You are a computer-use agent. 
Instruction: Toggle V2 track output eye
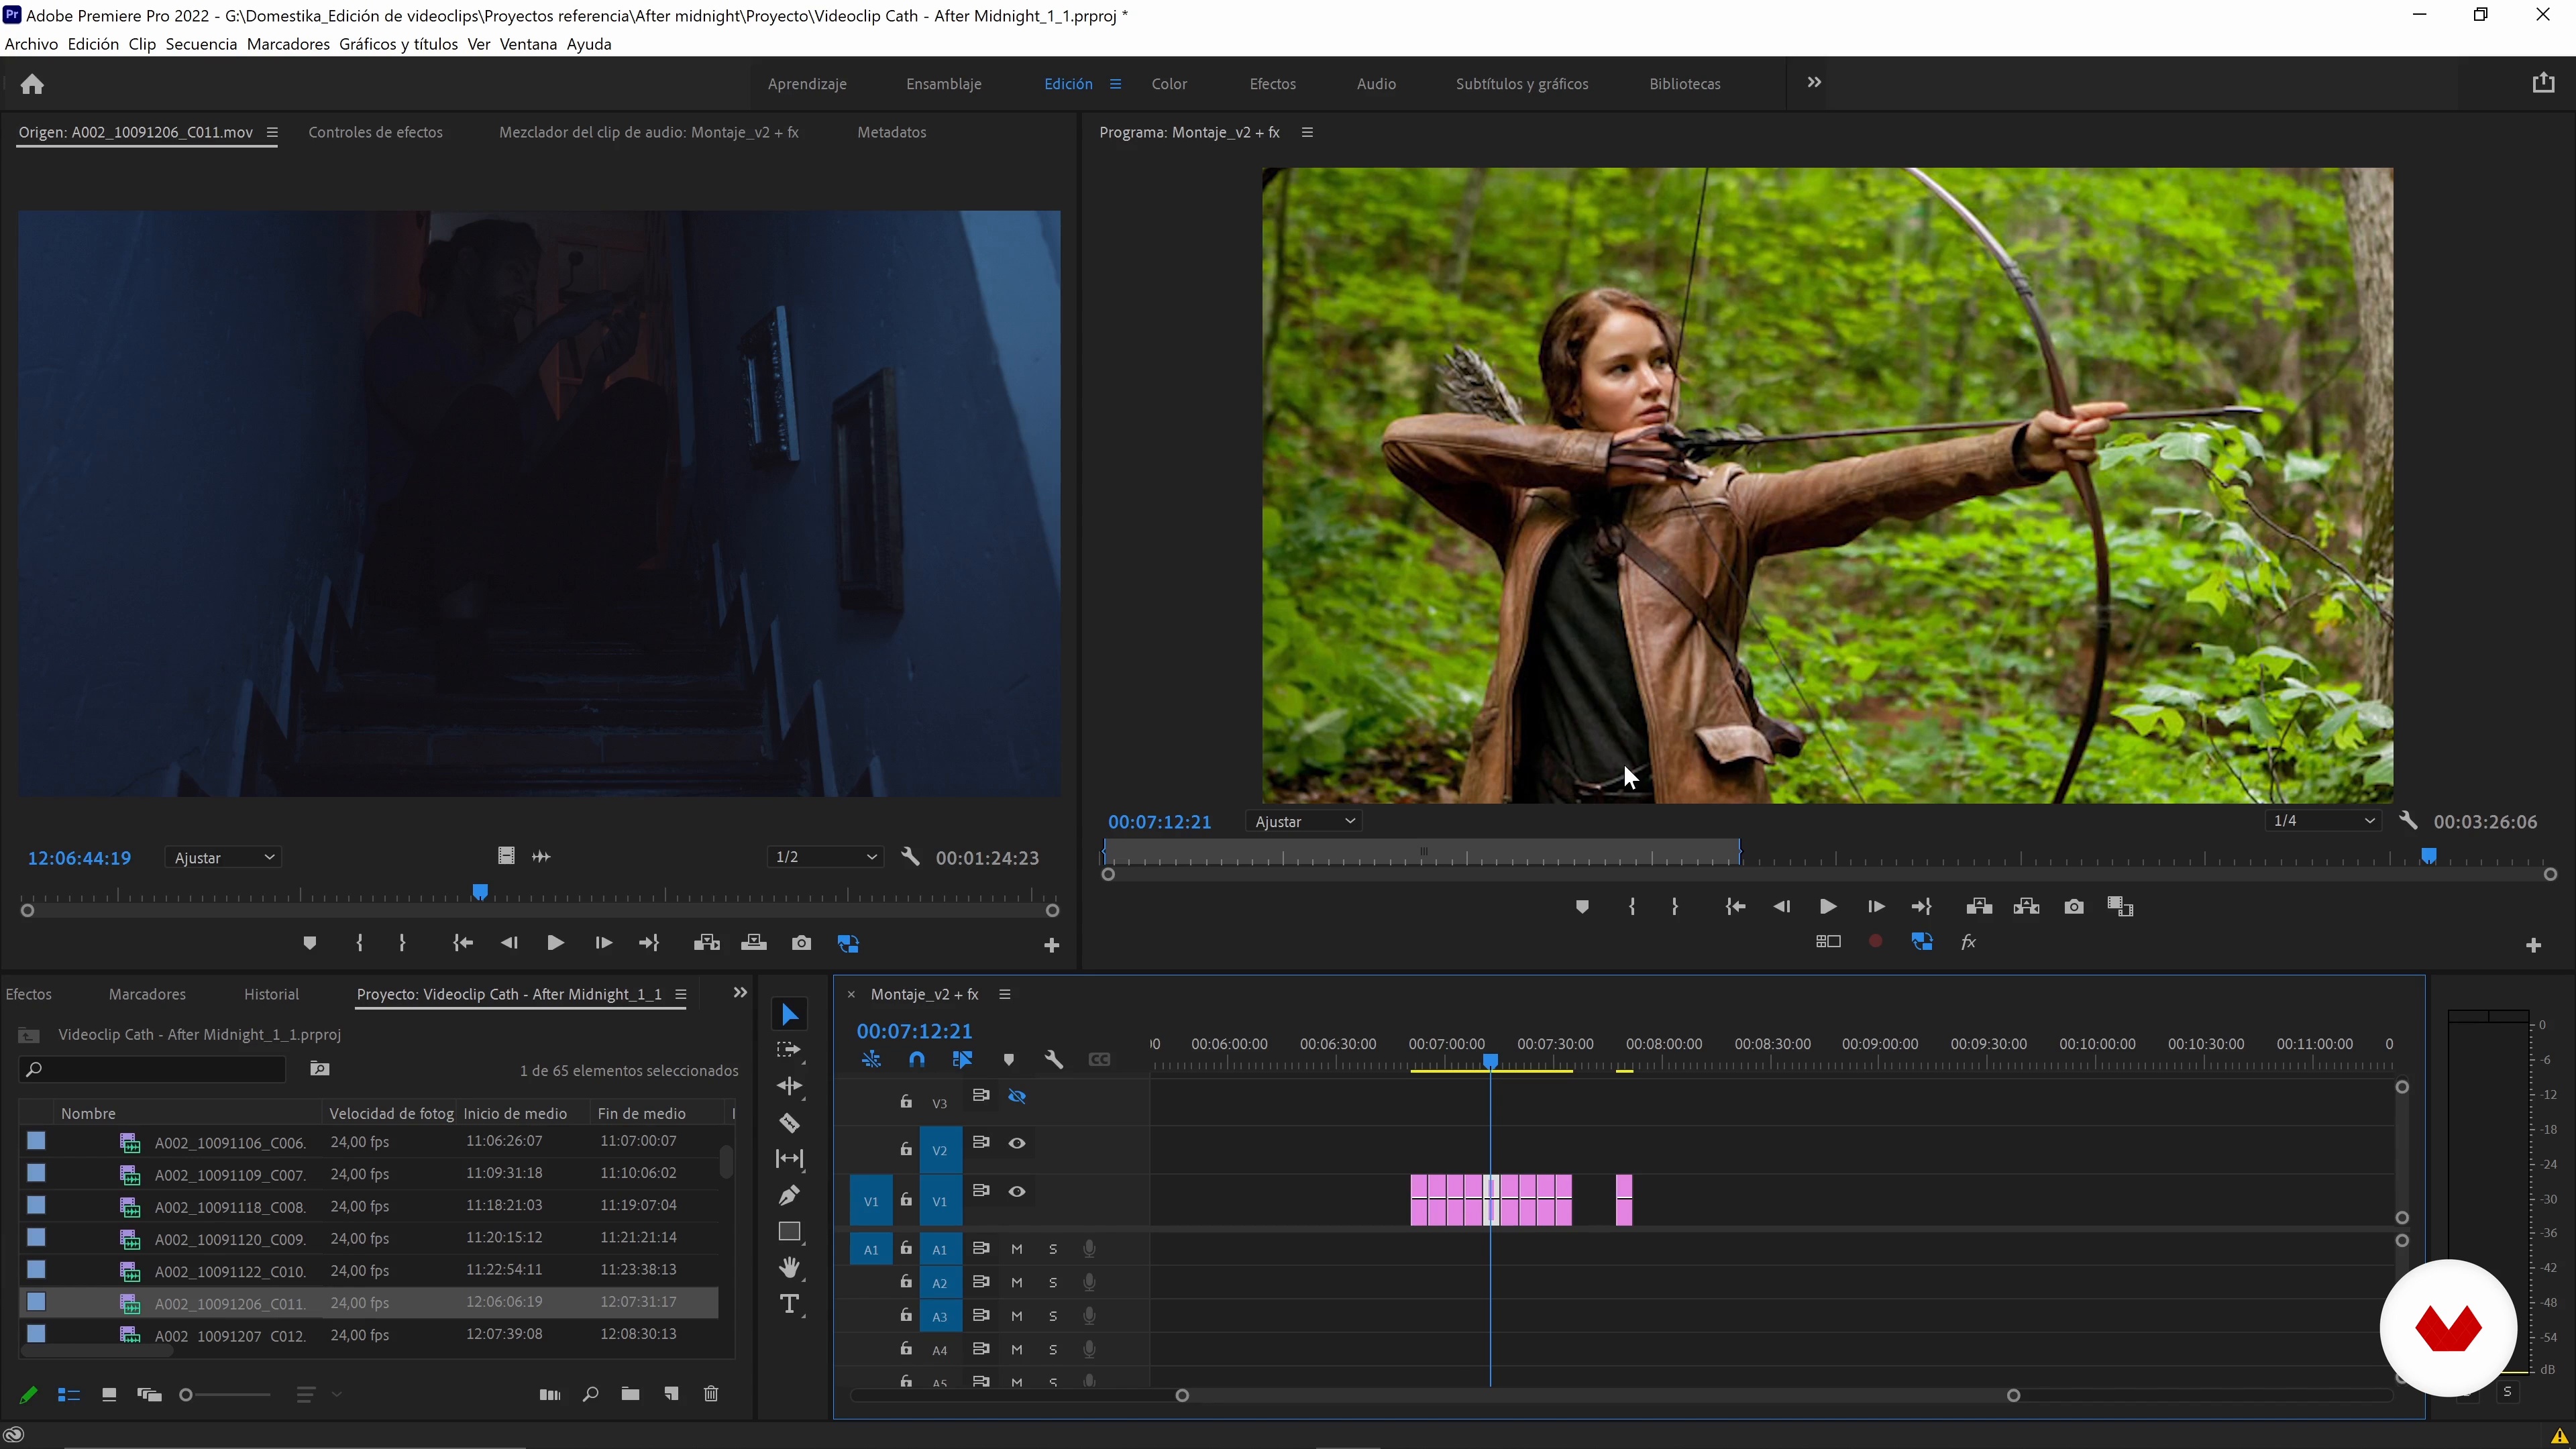tap(1017, 1144)
